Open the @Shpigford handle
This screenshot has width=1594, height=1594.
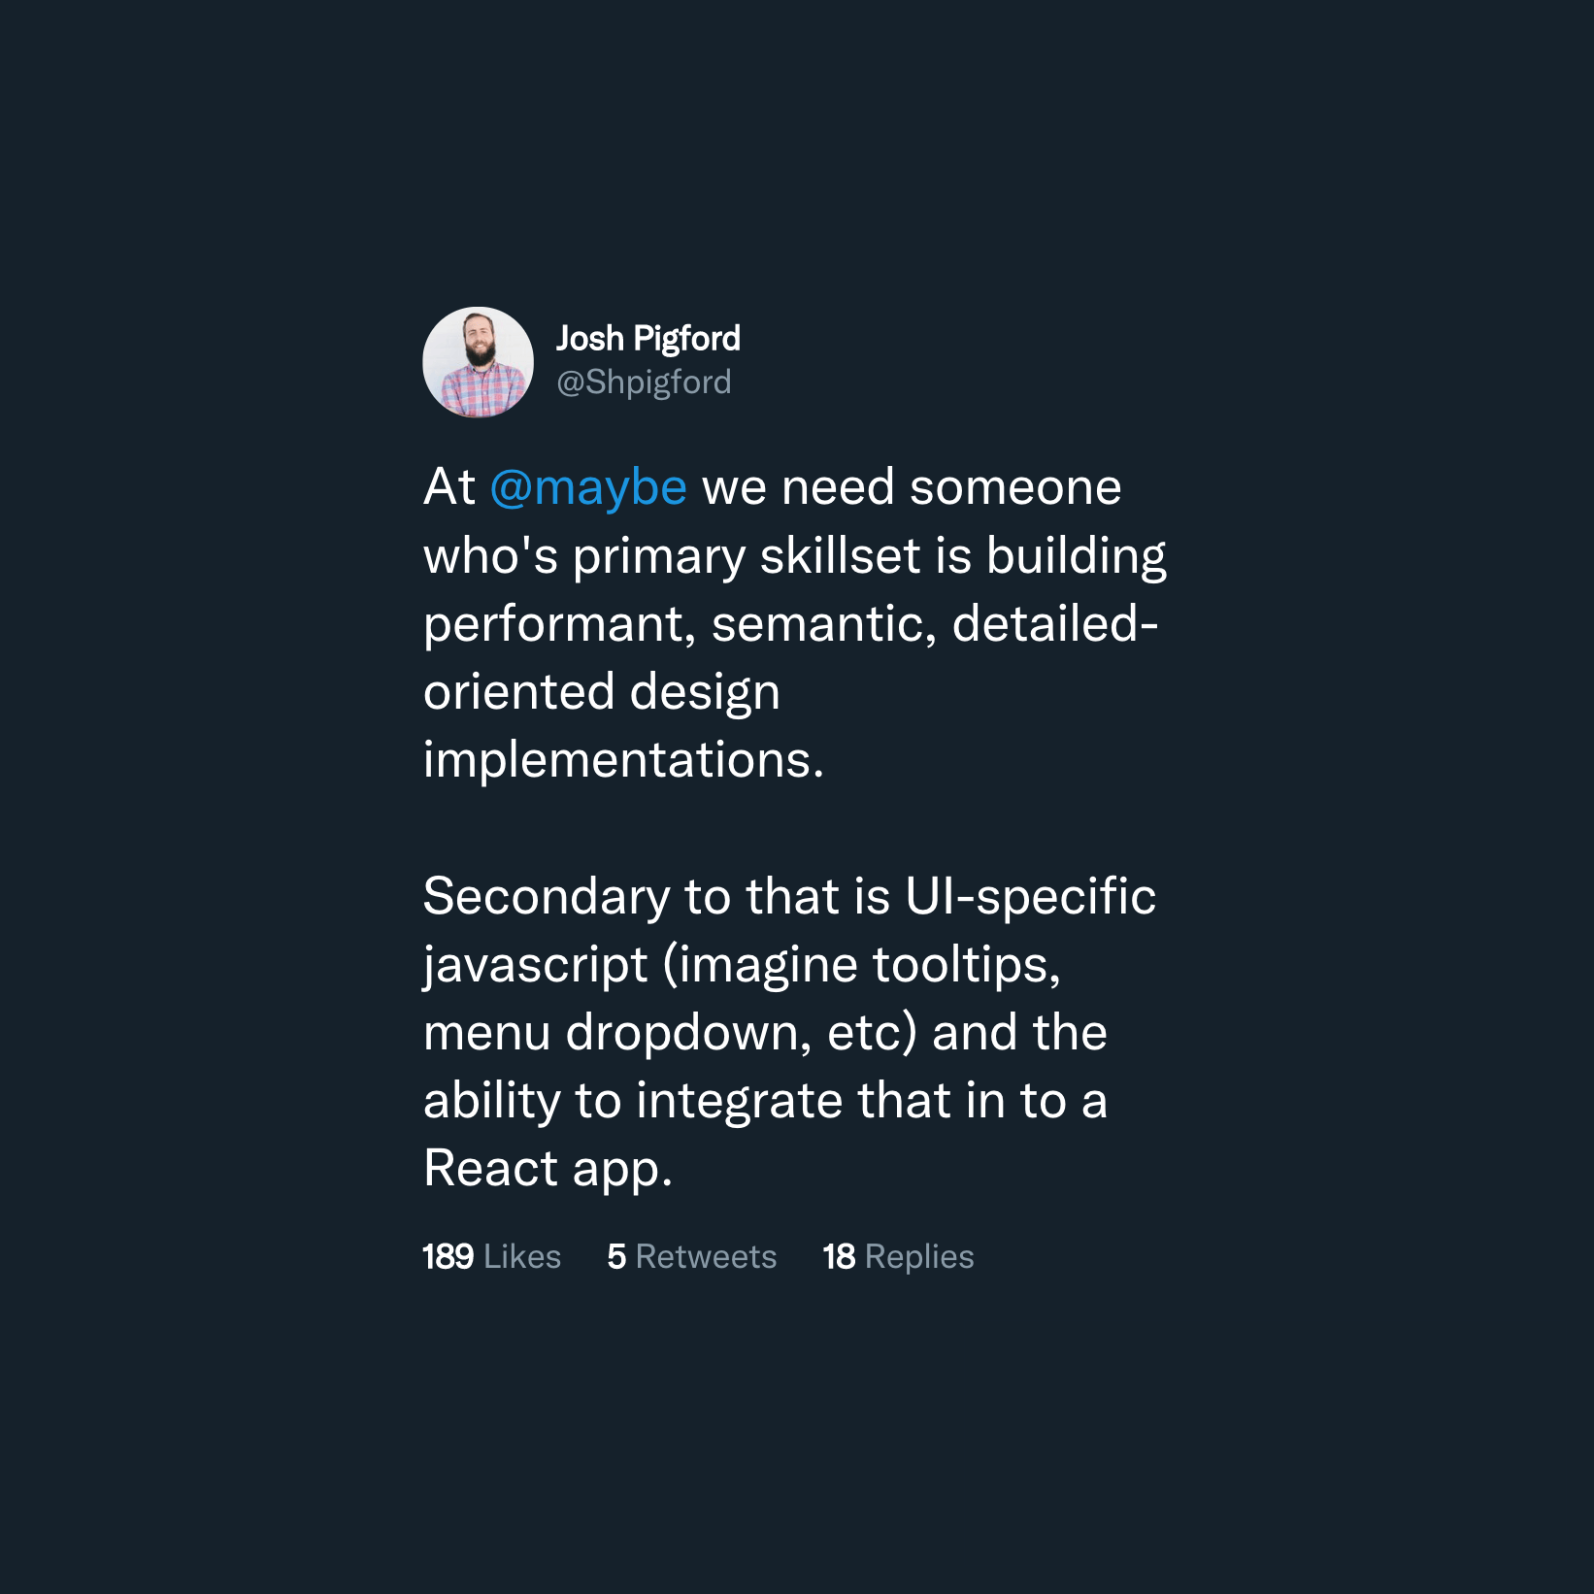click(x=644, y=382)
